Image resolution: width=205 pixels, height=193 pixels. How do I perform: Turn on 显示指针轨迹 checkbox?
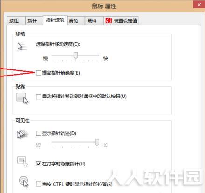(38, 133)
